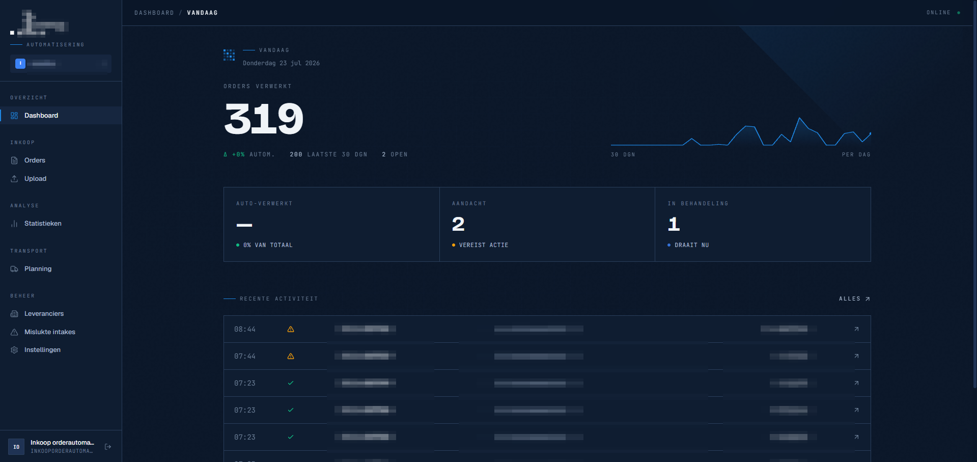Image resolution: width=977 pixels, height=462 pixels.
Task: Click the 'PER DAG' chart label
Action: (x=856, y=154)
